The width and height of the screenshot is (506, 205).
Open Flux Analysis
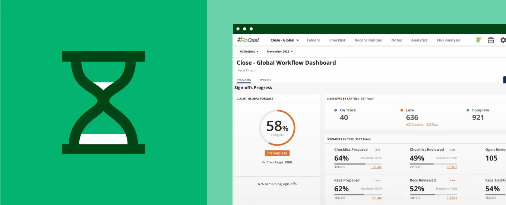[448, 40]
